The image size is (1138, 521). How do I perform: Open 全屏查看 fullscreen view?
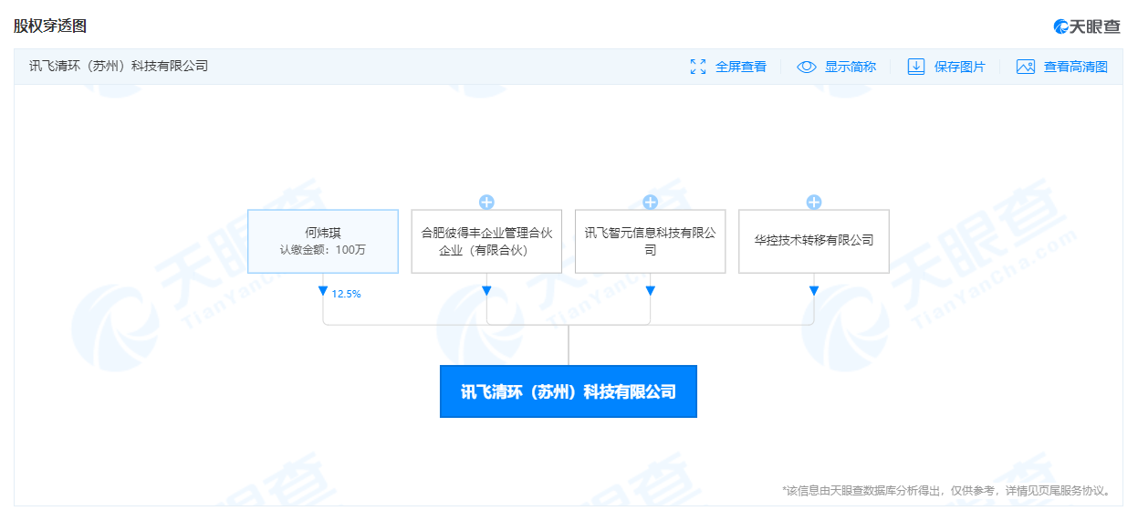point(741,67)
